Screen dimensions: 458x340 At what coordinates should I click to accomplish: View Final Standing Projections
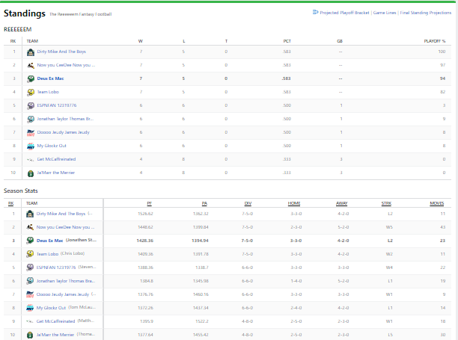[427, 13]
